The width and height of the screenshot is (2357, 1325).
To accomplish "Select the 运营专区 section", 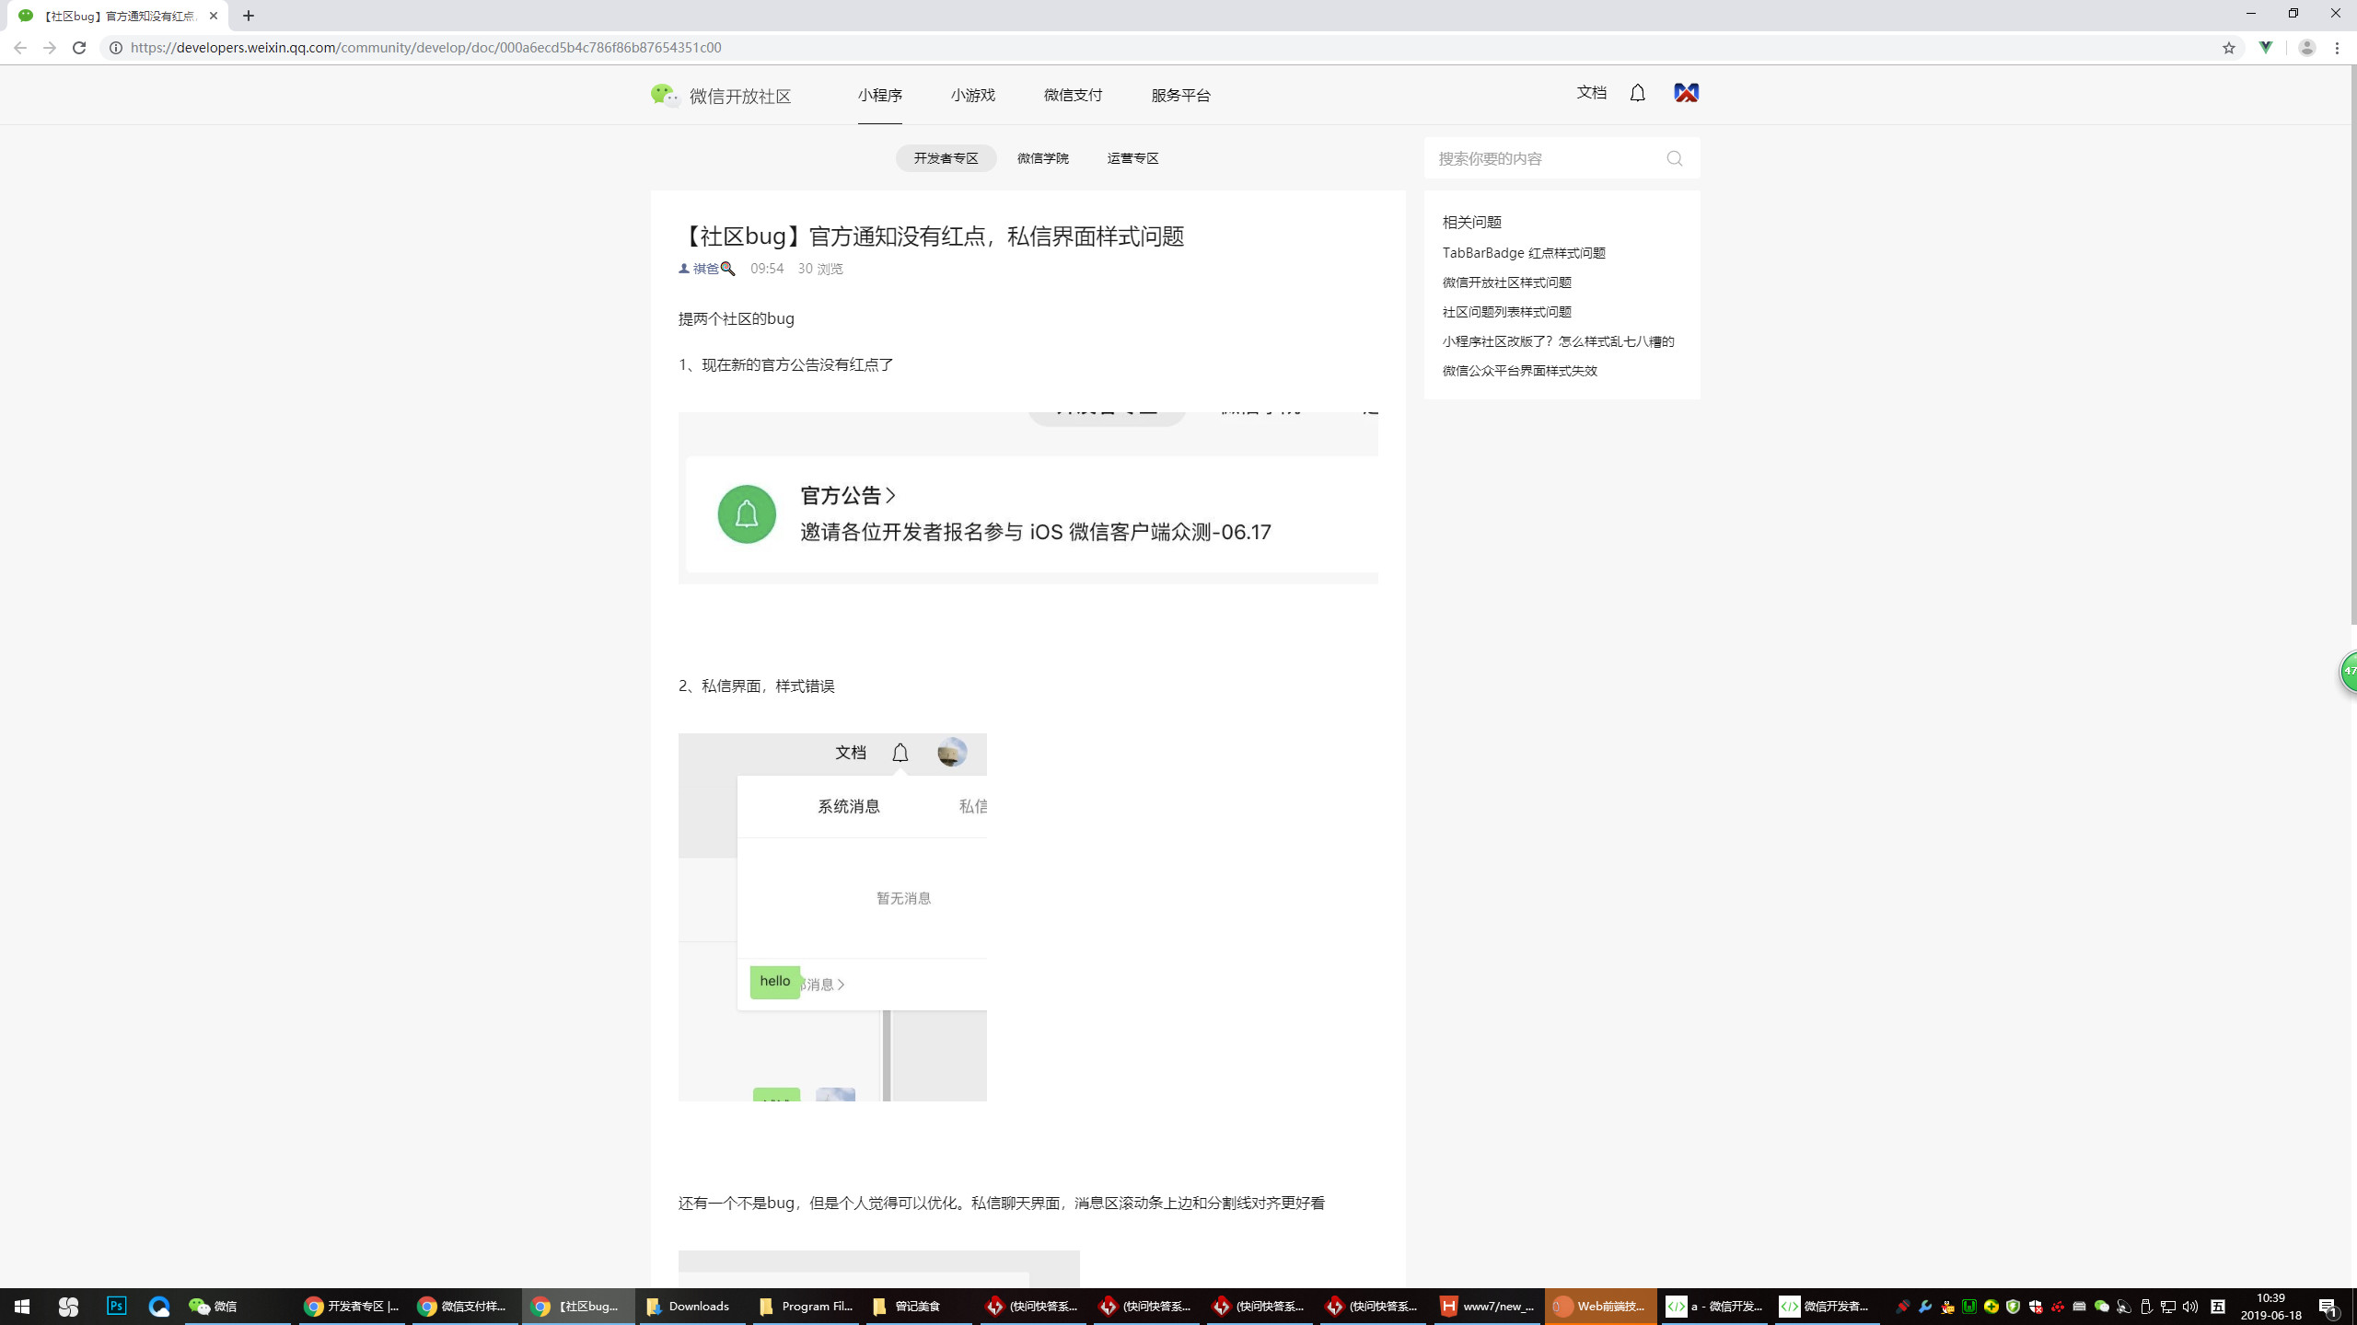I will coord(1132,158).
